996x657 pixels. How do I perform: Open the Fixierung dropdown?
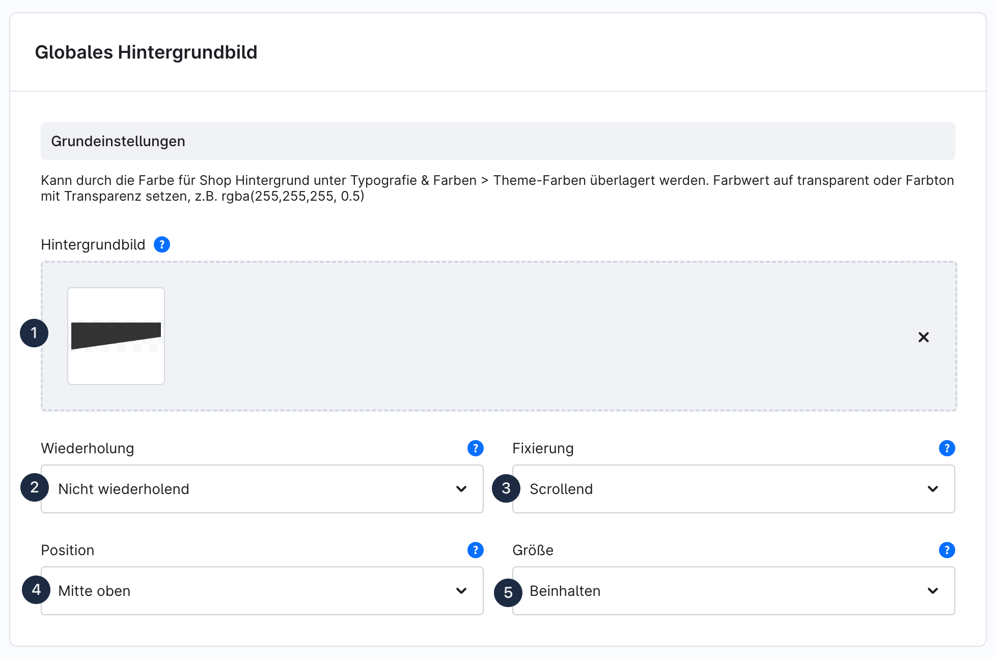pyautogui.click(x=733, y=489)
